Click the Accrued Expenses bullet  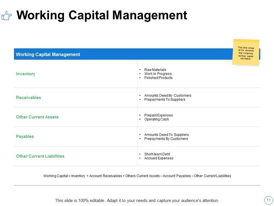pos(159,158)
